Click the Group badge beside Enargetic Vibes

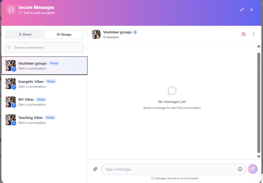coord(51,81)
